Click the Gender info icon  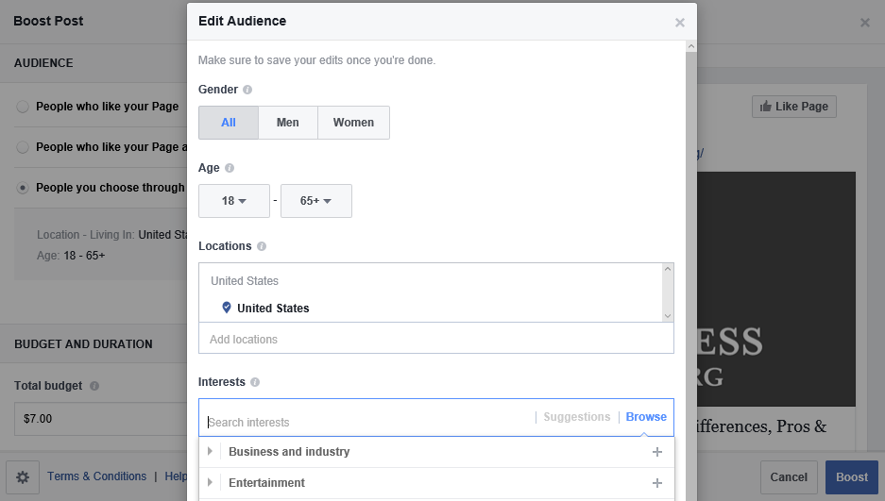pos(247,90)
